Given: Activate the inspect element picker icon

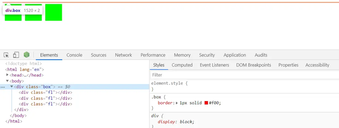Looking at the screenshot, I should tap(6, 55).
